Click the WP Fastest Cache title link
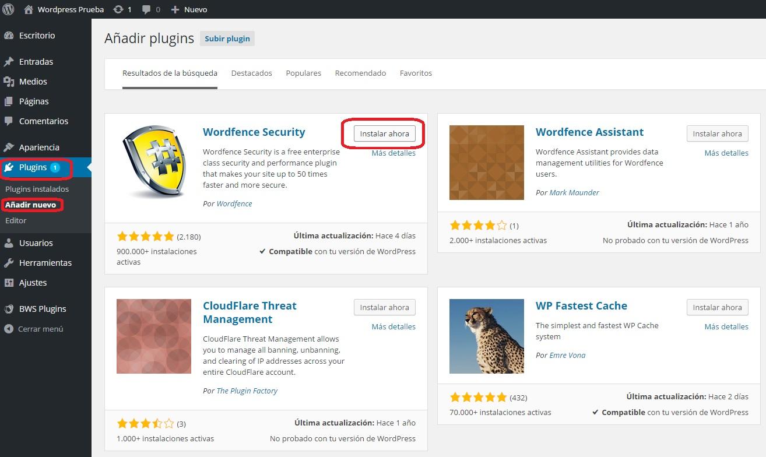The width and height of the screenshot is (766, 457). 581,306
